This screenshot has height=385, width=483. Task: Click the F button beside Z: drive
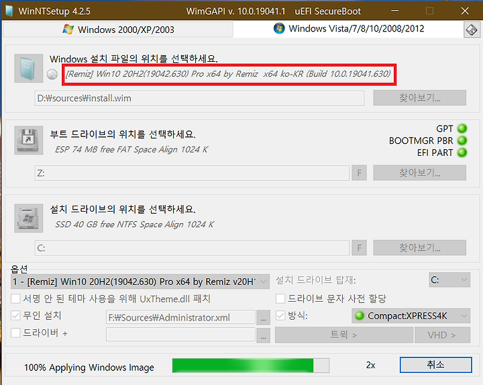359,173
